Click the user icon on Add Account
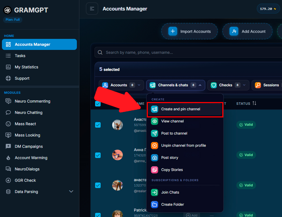The image size is (282, 217). (234, 31)
